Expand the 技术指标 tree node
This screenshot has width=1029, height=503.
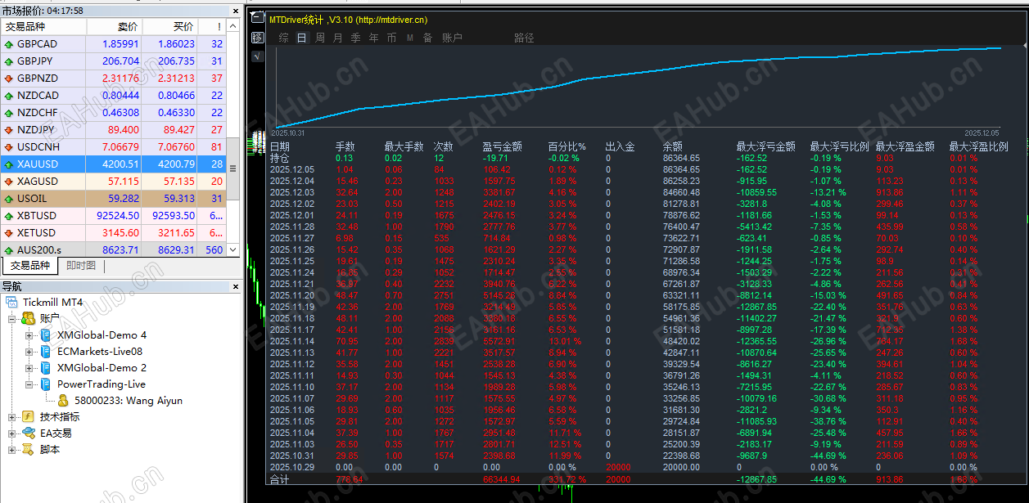pos(12,416)
